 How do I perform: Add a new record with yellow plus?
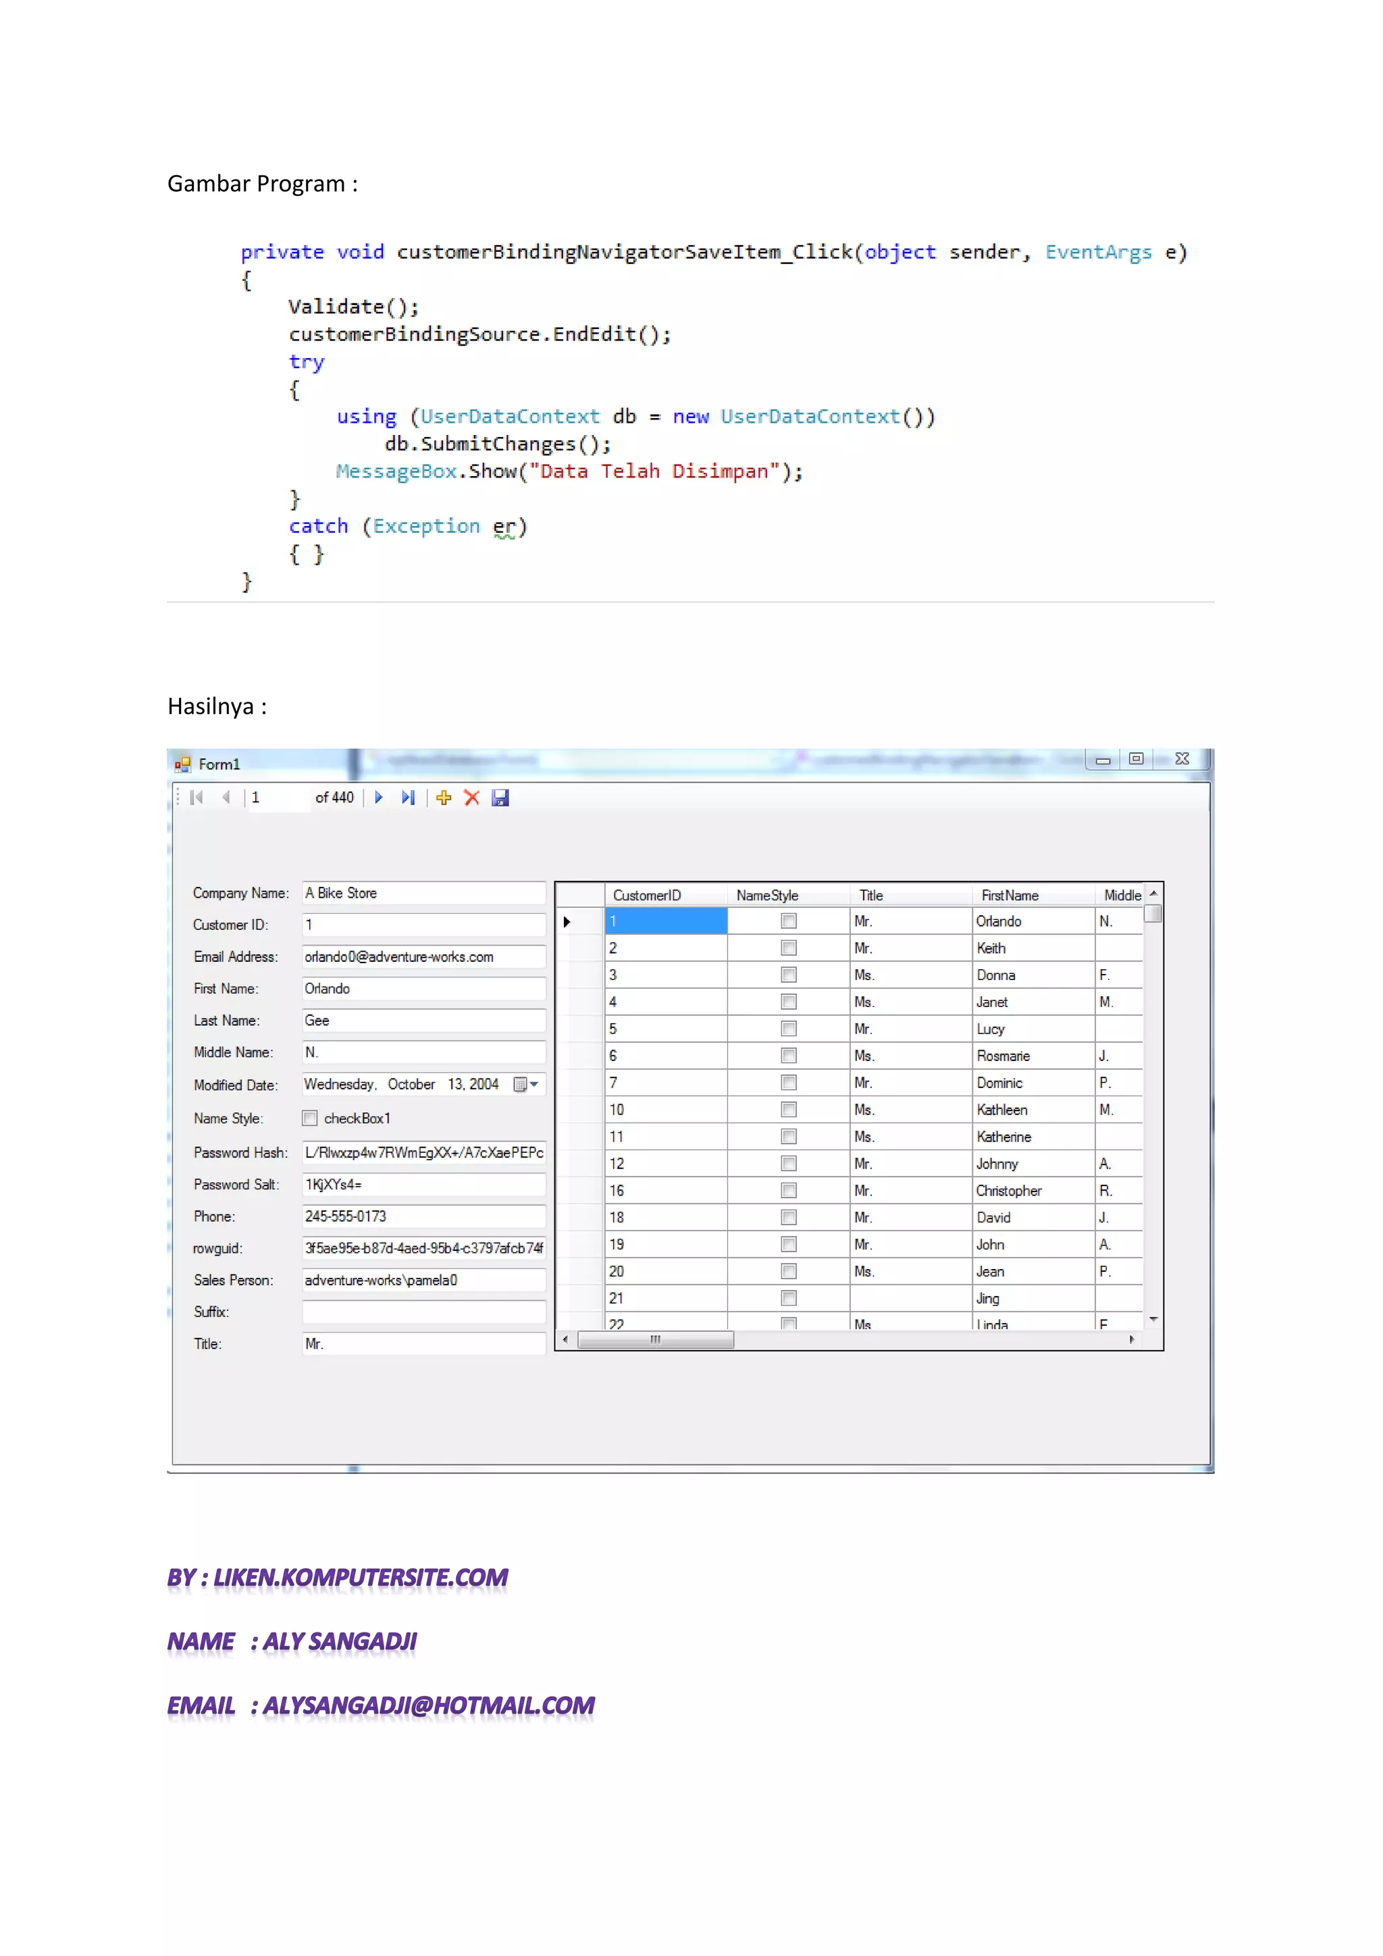[x=444, y=798]
